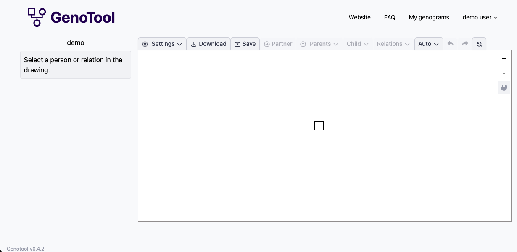Click the Undo arrow icon
Viewport: 517px width, 252px height.
coord(450,43)
